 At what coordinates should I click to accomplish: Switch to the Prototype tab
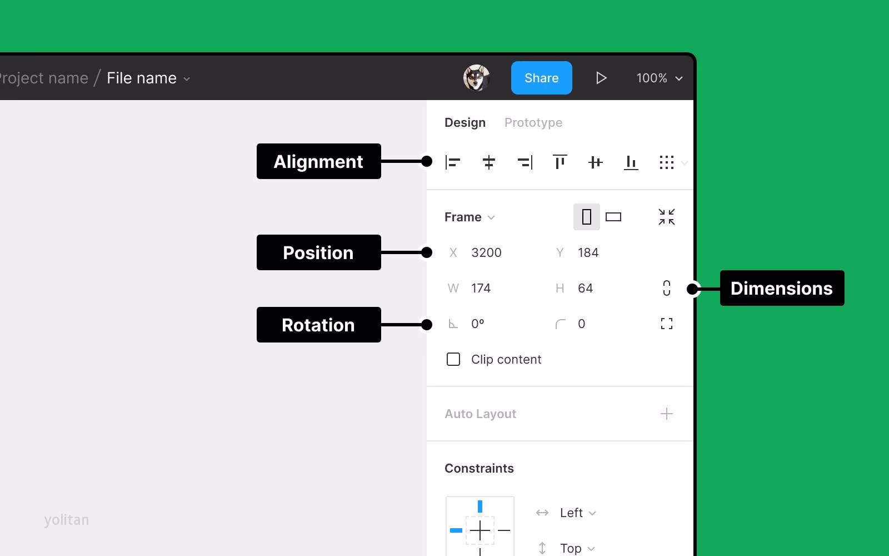point(533,122)
